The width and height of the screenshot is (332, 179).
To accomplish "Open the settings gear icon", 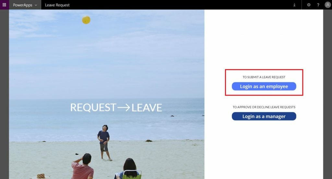I will [x=309, y=5].
